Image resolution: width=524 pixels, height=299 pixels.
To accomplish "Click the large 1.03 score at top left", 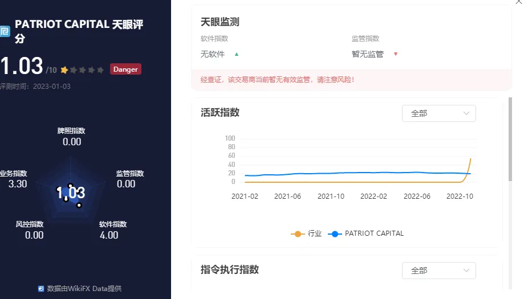I will (22, 65).
